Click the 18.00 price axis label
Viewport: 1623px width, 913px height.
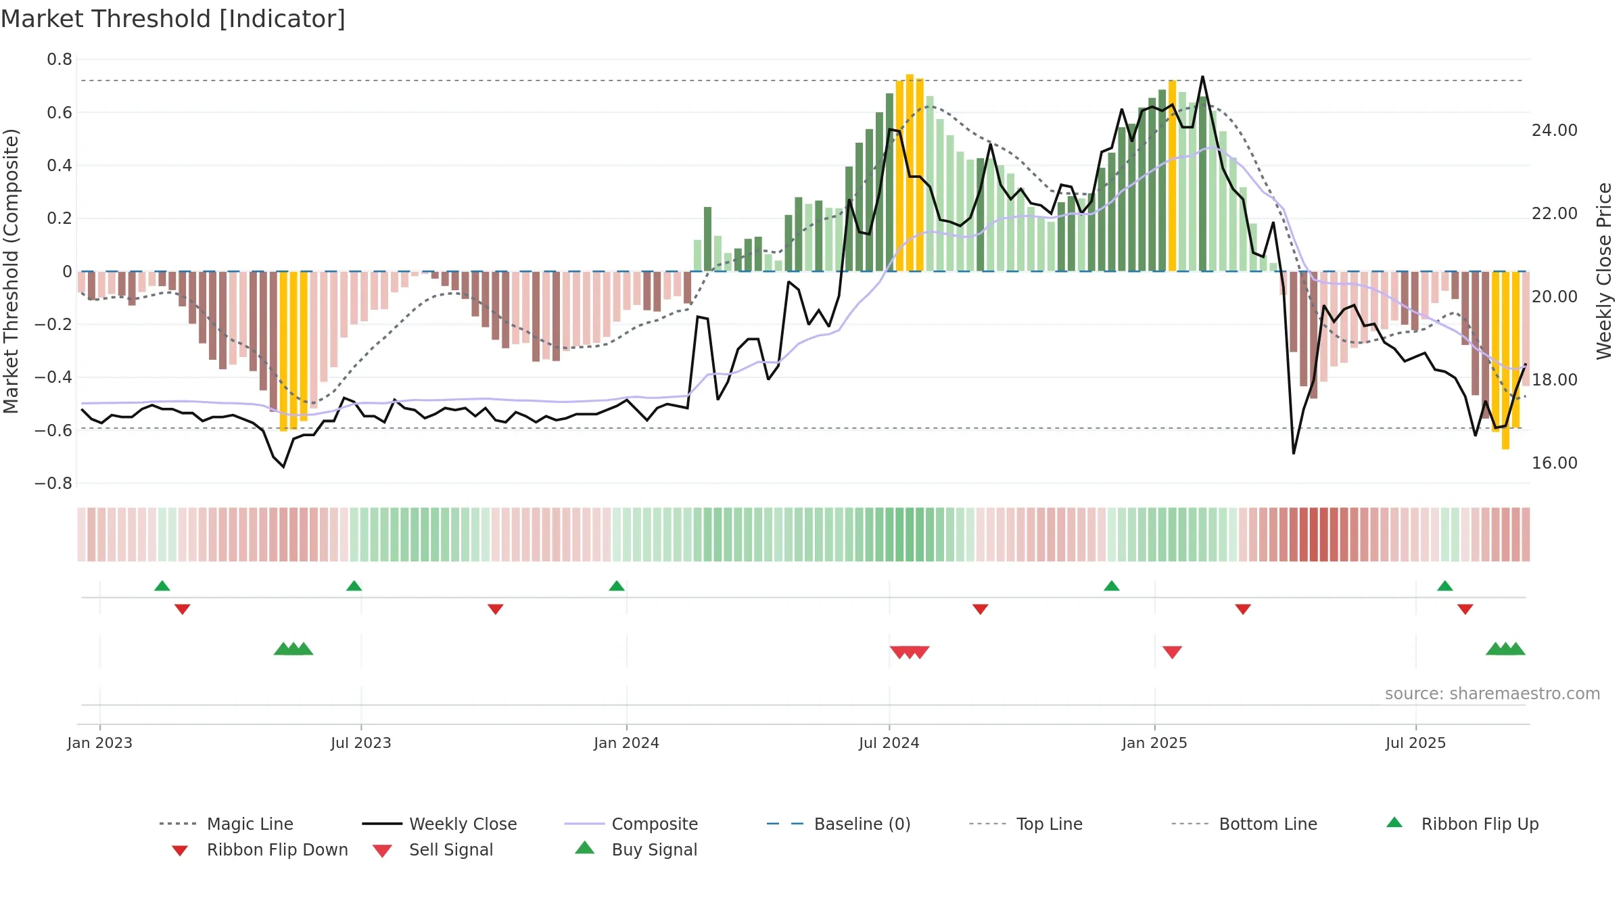1554,380
